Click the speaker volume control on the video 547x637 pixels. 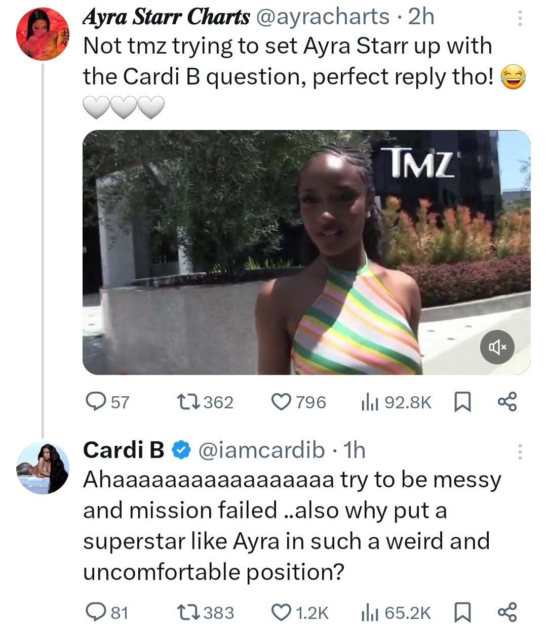(497, 347)
